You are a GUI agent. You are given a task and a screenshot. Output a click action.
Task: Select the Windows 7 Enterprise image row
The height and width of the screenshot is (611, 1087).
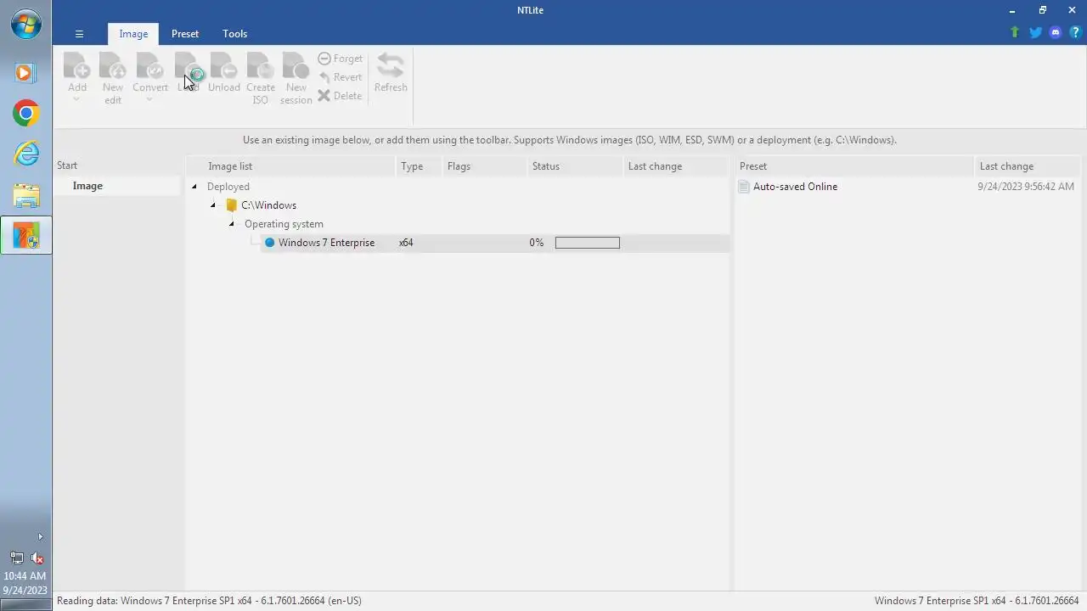[494, 243]
